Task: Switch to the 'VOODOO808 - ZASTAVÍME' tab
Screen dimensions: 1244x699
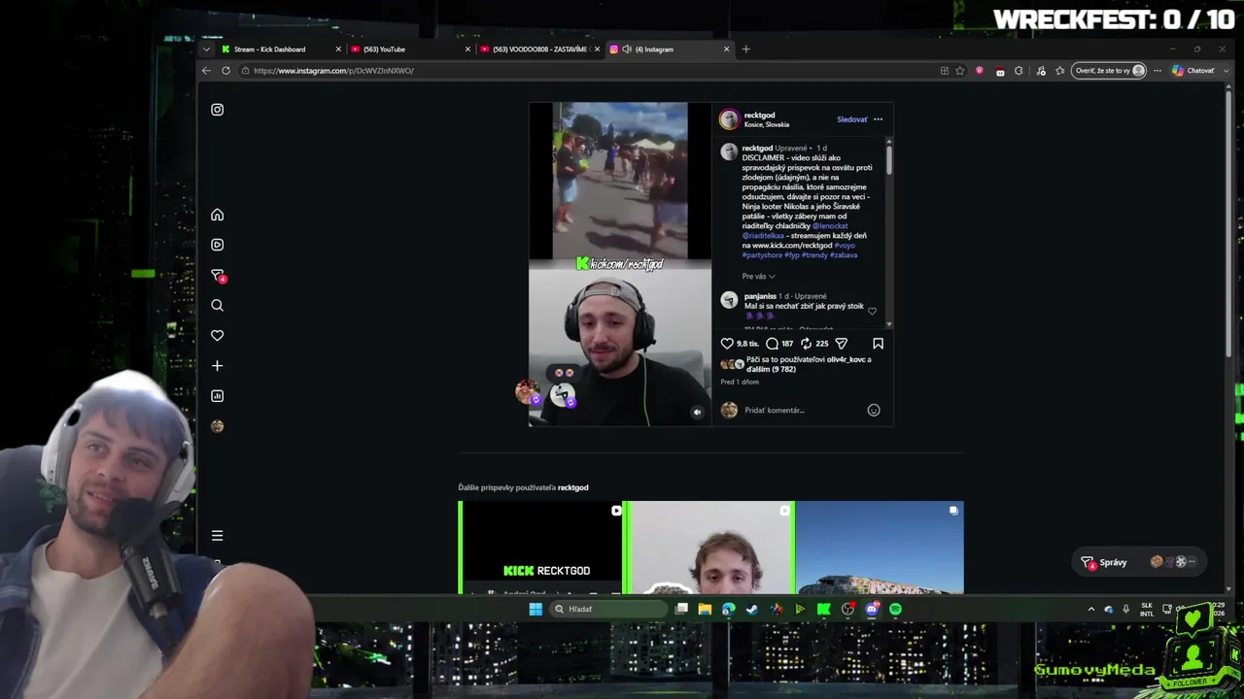Action: click(x=539, y=50)
